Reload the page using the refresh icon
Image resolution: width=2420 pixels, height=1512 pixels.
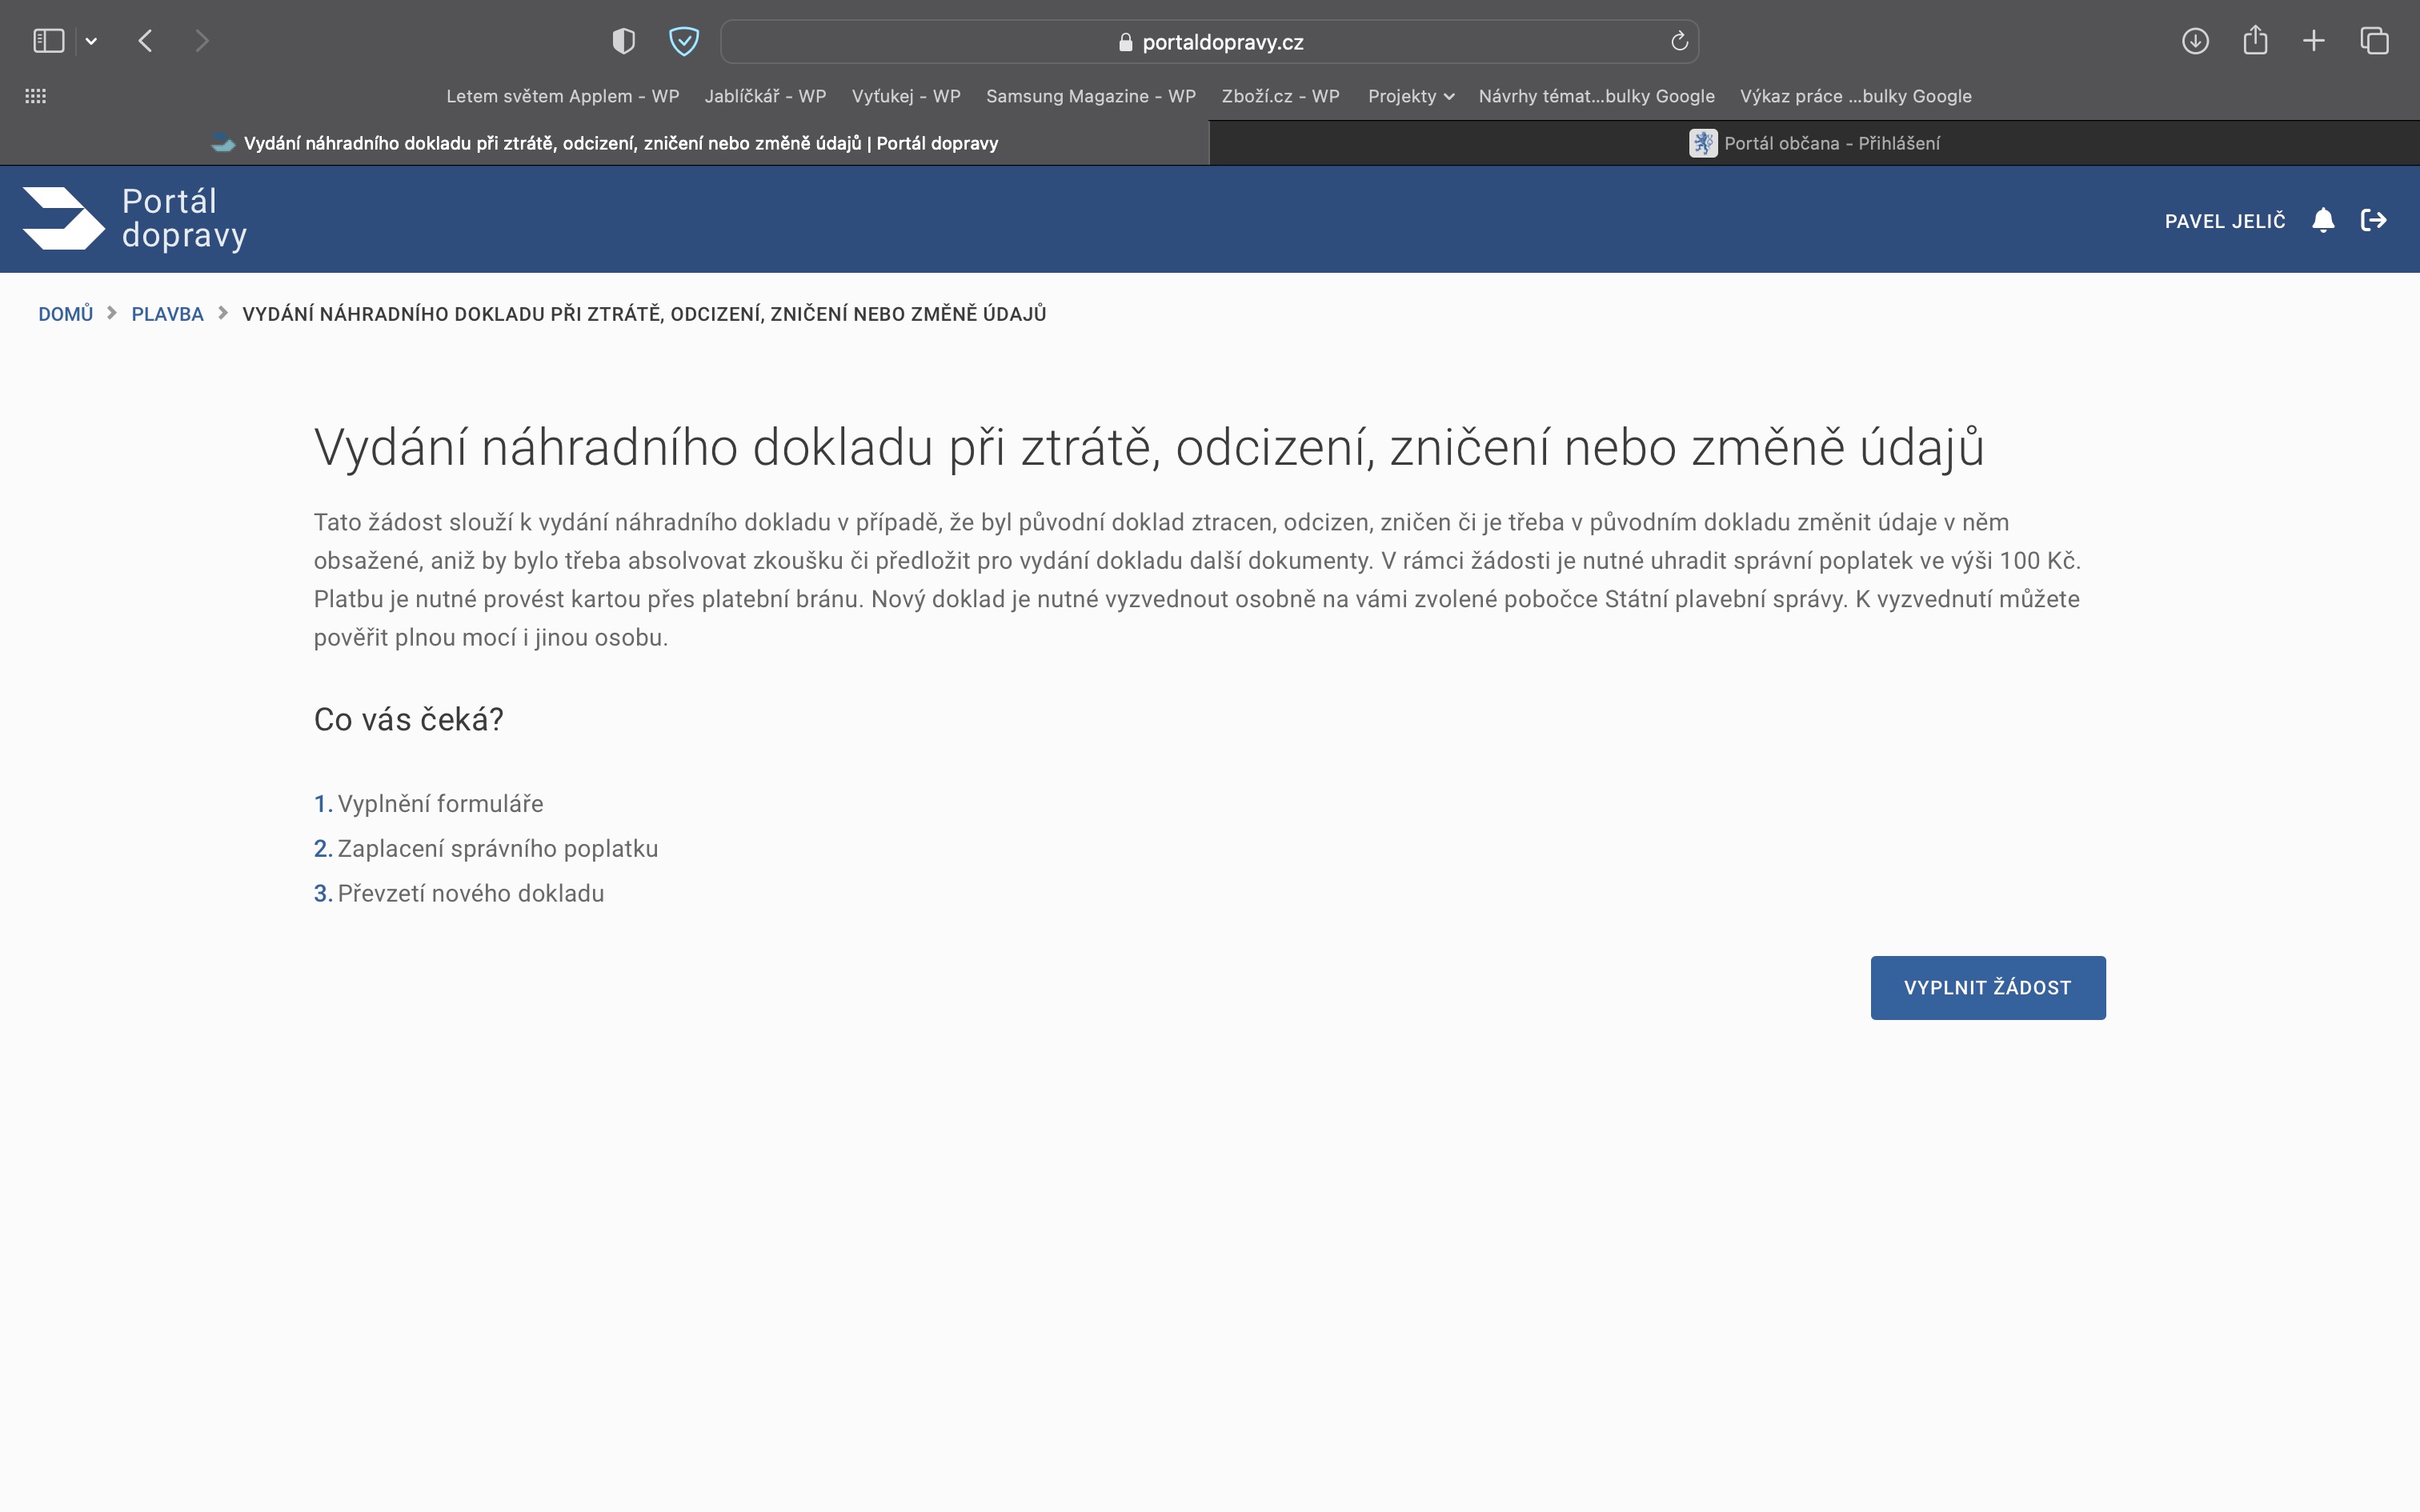1679,41
